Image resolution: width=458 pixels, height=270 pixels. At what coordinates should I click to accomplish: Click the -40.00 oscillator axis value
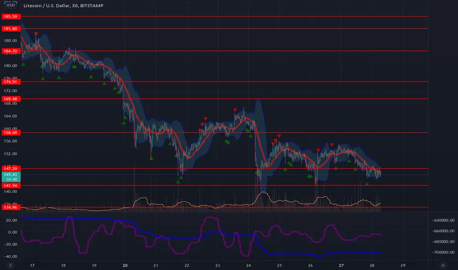pyautogui.click(x=10, y=256)
